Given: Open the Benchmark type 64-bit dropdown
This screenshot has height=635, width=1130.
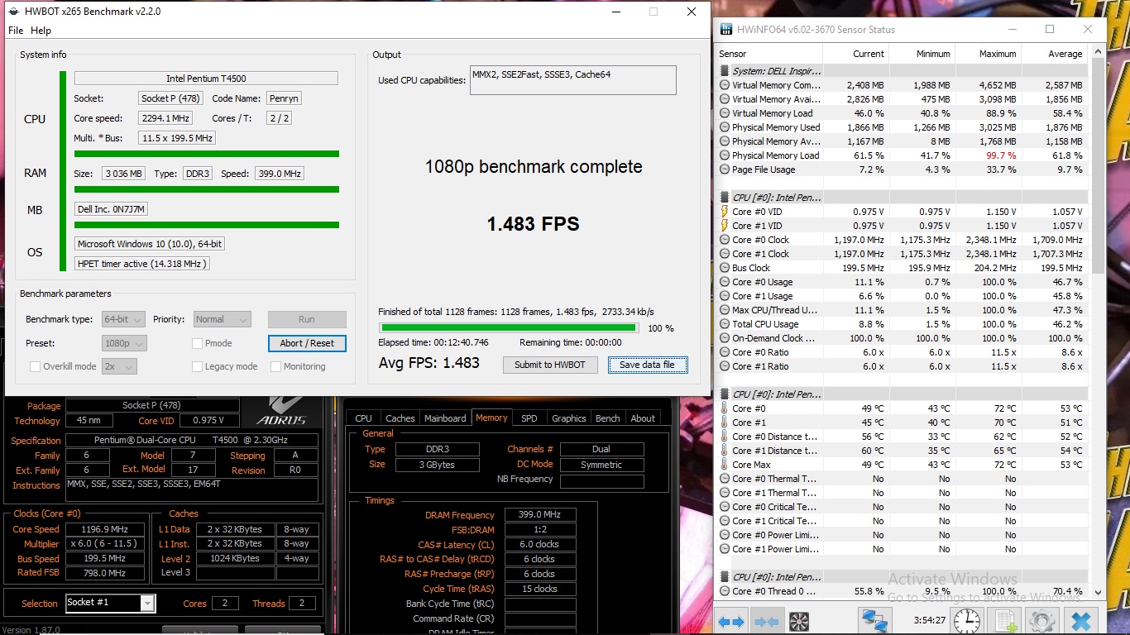Looking at the screenshot, I should [x=123, y=319].
